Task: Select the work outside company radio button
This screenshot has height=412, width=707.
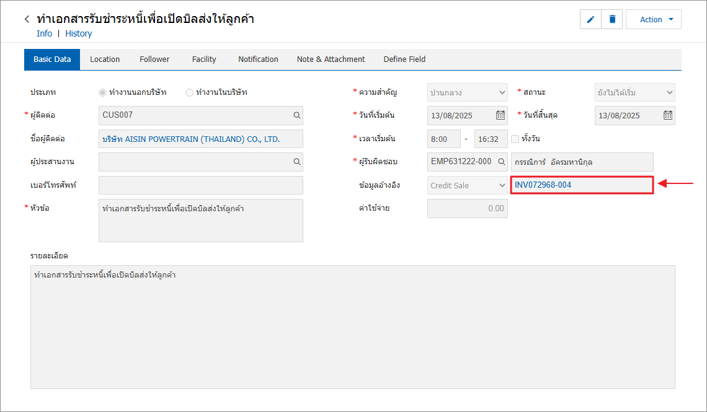Action: click(x=103, y=92)
